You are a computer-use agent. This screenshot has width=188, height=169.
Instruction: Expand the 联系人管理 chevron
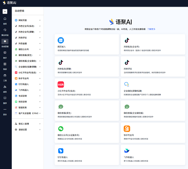pos(40,124)
